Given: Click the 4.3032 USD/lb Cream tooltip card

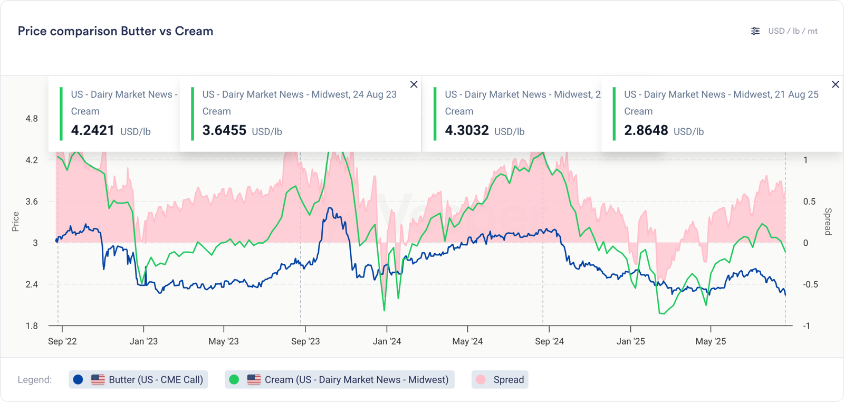Looking at the screenshot, I should (514, 114).
